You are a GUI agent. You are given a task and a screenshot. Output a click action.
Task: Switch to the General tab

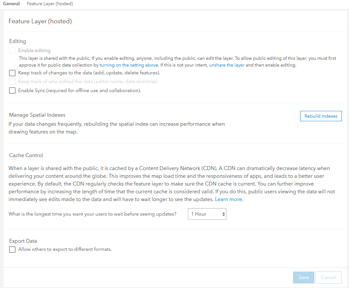pyautogui.click(x=11, y=4)
